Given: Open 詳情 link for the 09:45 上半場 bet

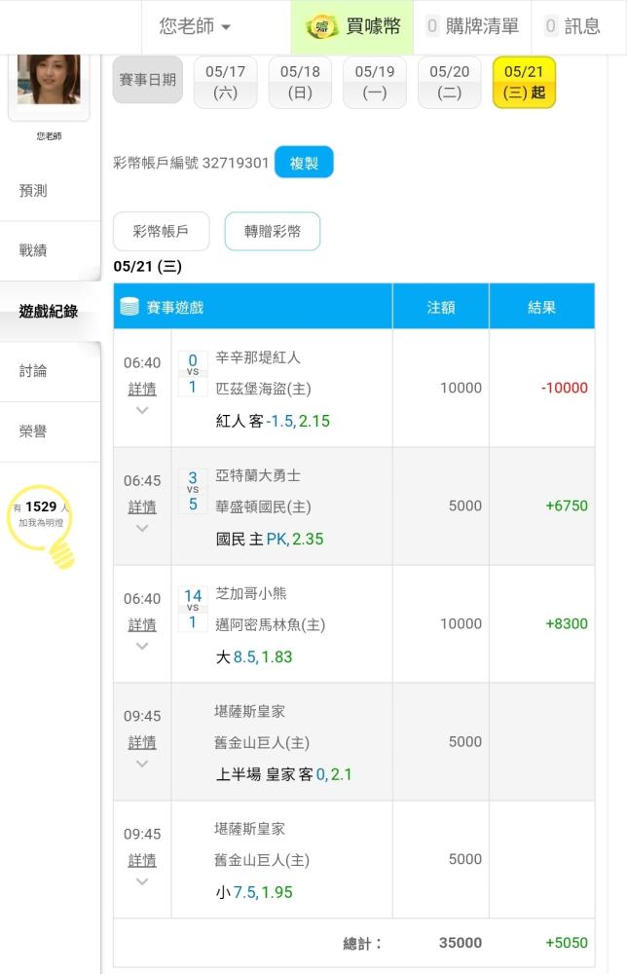Looking at the screenshot, I should coord(142,742).
